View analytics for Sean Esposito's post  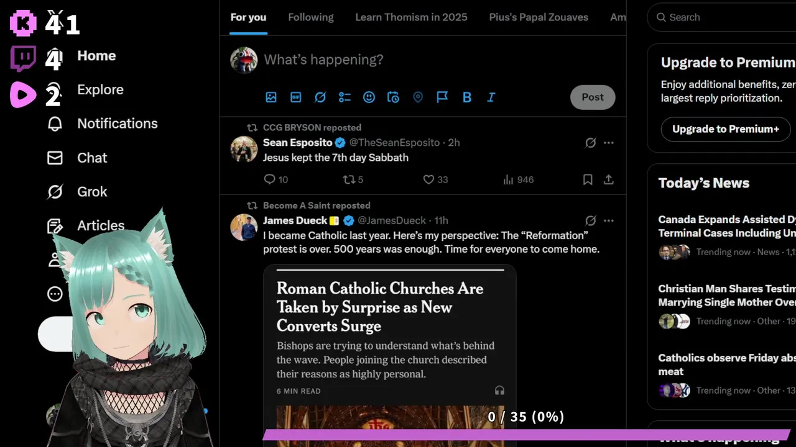pyautogui.click(x=518, y=179)
